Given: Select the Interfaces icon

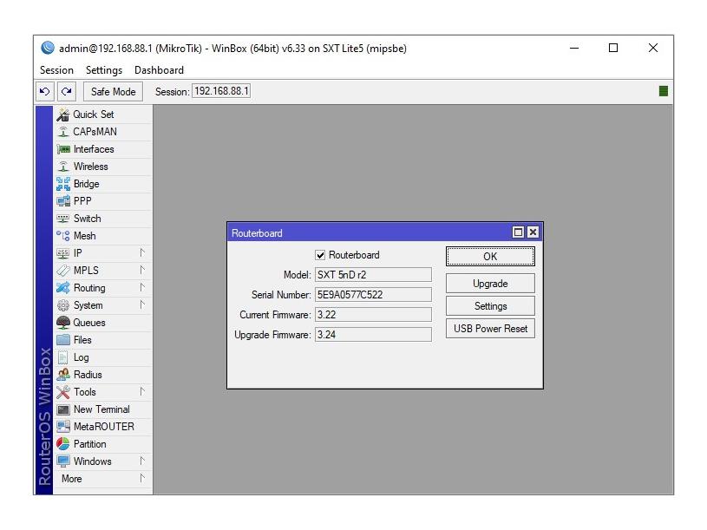Looking at the screenshot, I should 63,149.
